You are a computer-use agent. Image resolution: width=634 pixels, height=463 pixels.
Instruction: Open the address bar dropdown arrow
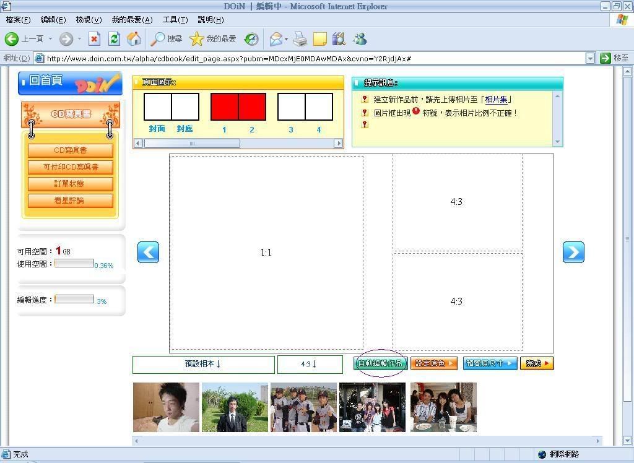point(590,58)
